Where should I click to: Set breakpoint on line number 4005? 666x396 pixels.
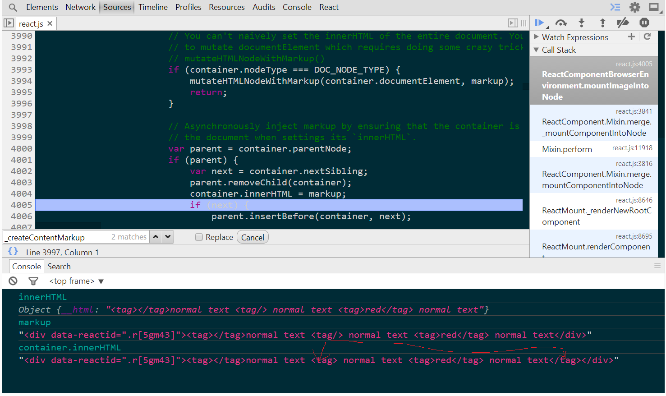click(22, 205)
